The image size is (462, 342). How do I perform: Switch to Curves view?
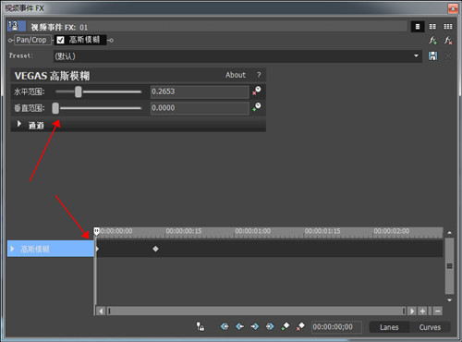click(x=430, y=327)
